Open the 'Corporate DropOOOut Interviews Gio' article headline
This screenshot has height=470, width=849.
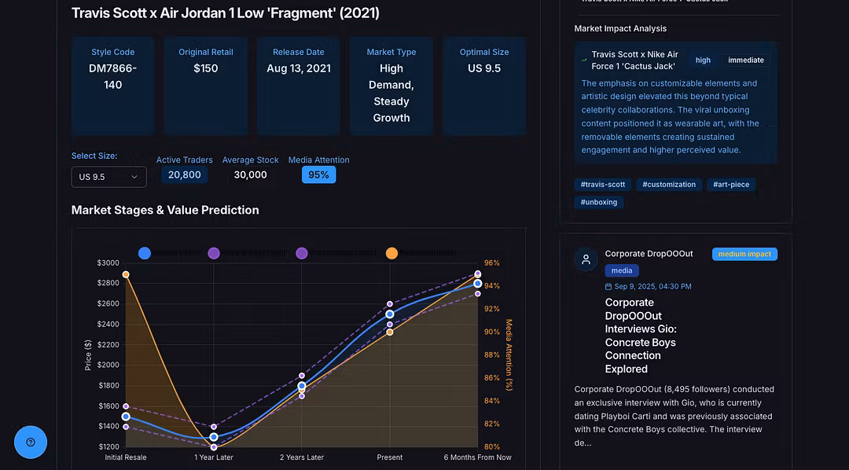tap(641, 336)
